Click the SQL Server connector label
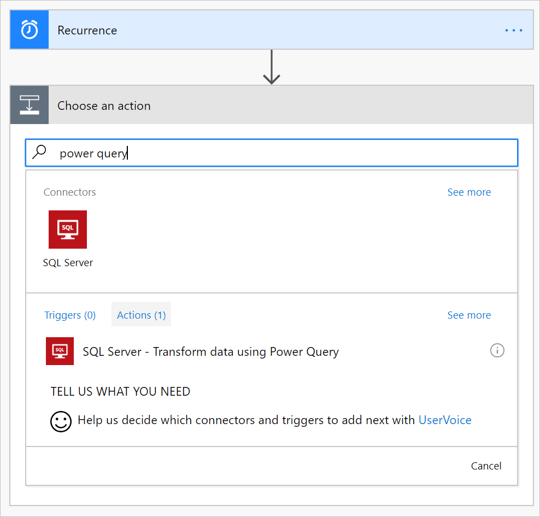This screenshot has width=540, height=517. [x=68, y=263]
